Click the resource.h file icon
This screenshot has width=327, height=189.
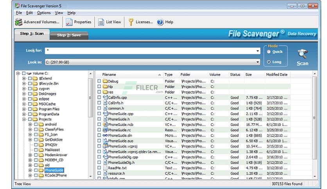click(105, 173)
